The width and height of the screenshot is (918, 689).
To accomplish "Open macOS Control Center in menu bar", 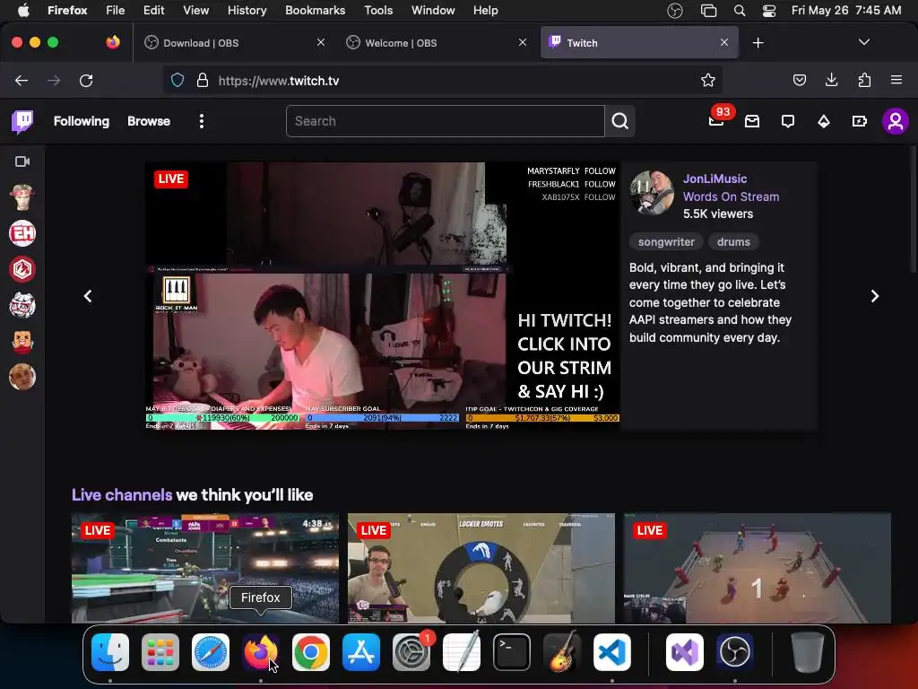I will [768, 11].
